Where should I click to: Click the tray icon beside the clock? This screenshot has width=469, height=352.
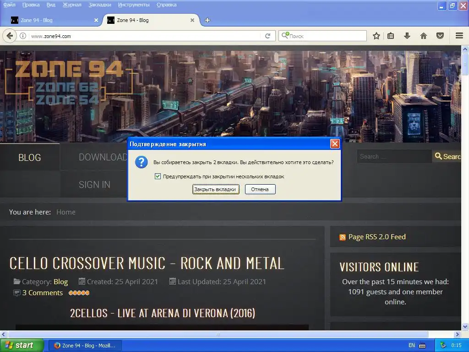[x=443, y=345]
